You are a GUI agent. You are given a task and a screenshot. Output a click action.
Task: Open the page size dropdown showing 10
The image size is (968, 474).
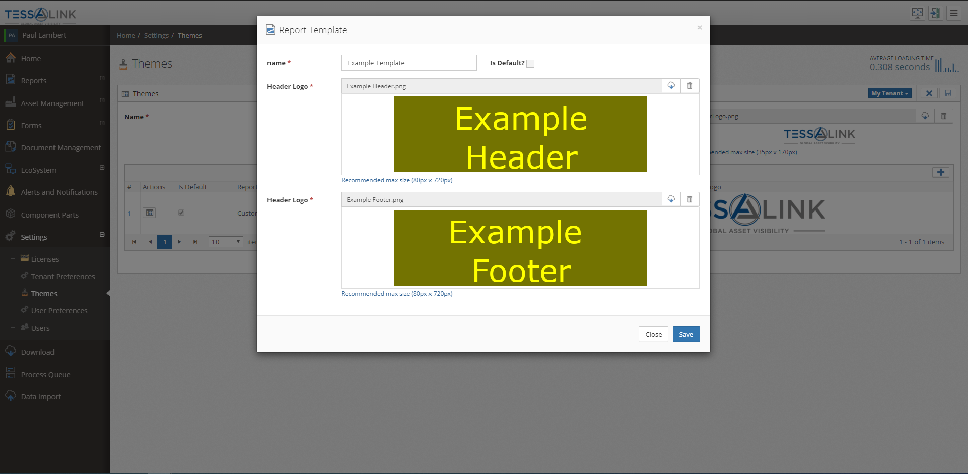click(x=226, y=242)
